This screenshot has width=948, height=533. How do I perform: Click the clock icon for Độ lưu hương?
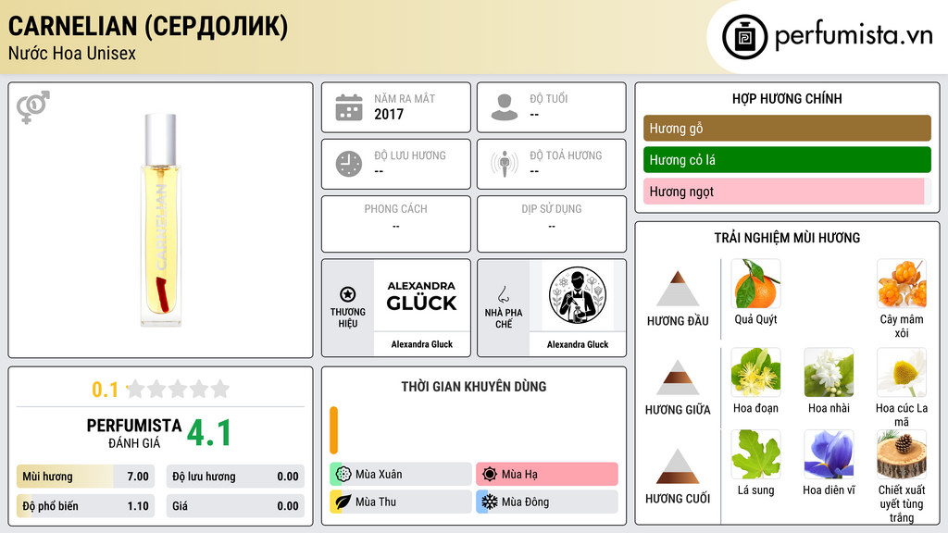pyautogui.click(x=349, y=164)
